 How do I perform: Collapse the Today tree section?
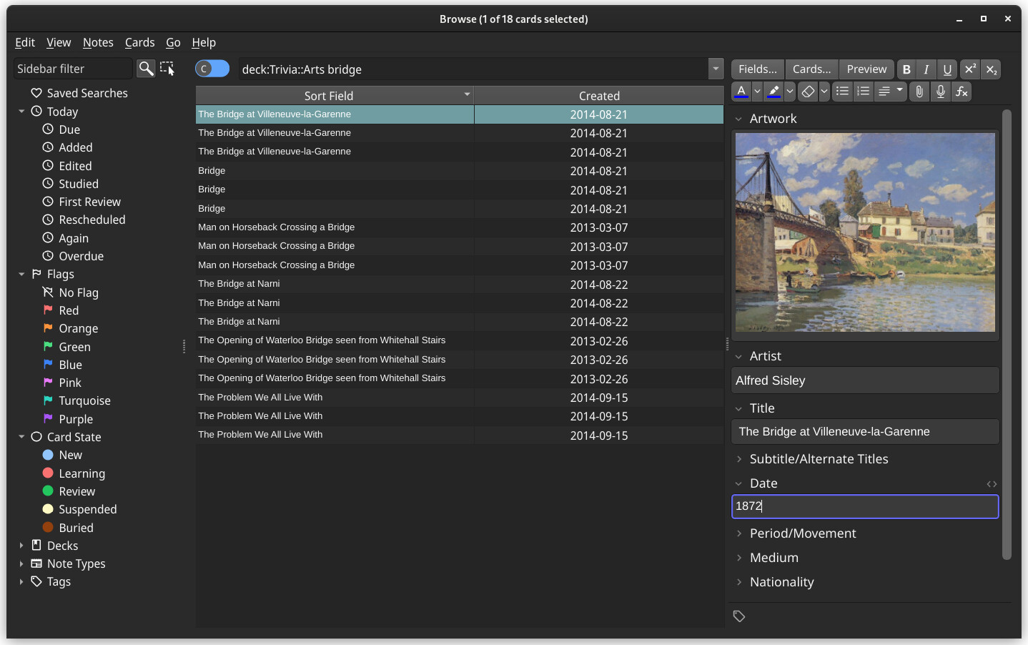tap(21, 112)
